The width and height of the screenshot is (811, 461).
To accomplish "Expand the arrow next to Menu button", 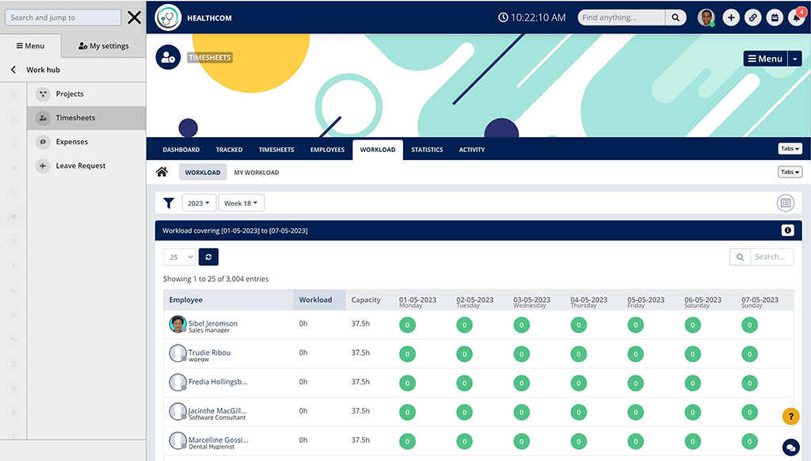I will [x=795, y=59].
